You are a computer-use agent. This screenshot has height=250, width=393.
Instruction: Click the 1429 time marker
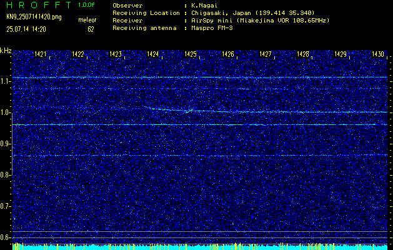(x=341, y=54)
